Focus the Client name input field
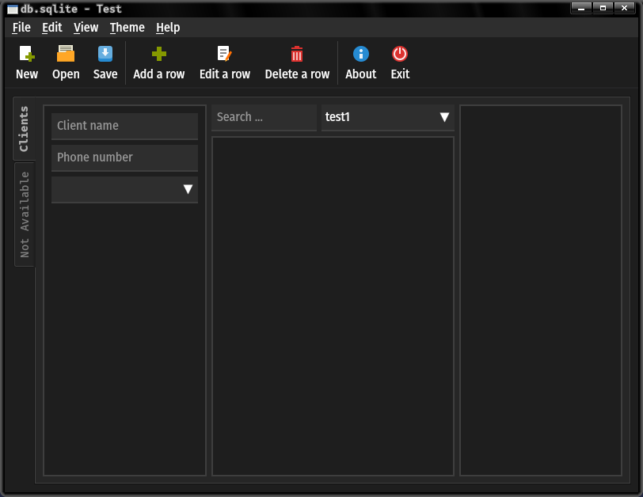 click(124, 126)
